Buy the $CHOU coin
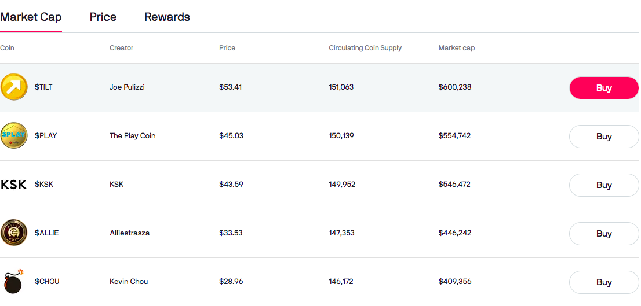641x306 pixels. pyautogui.click(x=604, y=282)
